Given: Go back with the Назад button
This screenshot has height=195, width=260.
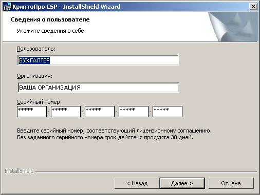Looking at the screenshot, I should (x=137, y=183).
